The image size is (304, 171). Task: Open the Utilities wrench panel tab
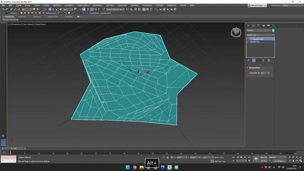(274, 25)
